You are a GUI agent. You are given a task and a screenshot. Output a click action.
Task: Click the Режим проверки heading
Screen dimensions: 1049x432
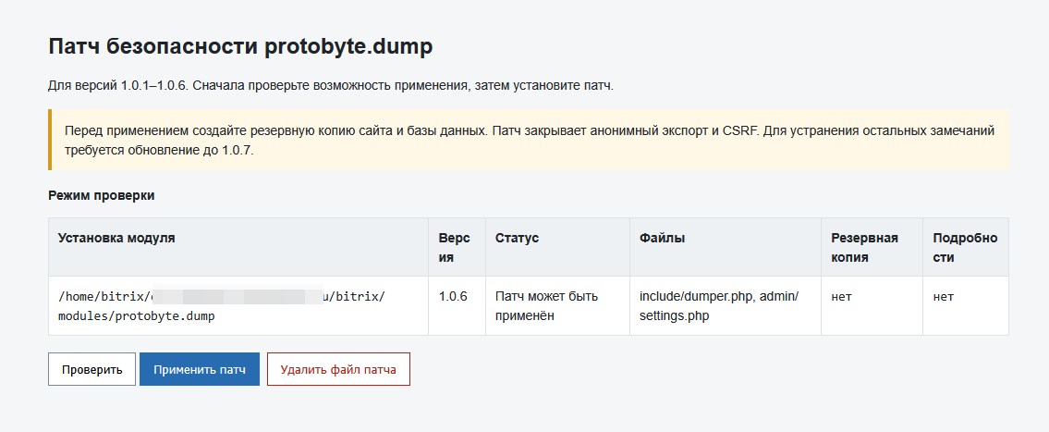pos(102,195)
